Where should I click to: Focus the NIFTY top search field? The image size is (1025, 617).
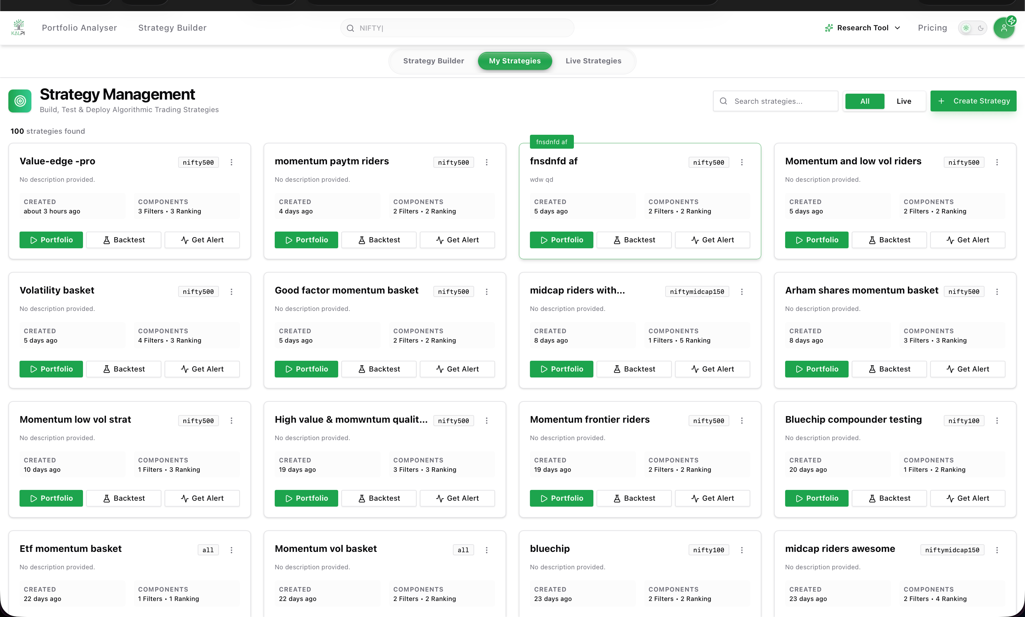[457, 28]
